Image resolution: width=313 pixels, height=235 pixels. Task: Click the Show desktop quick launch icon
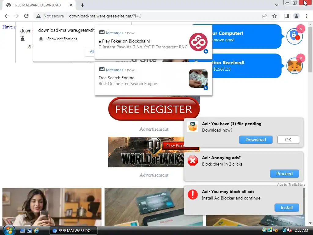[22, 231]
